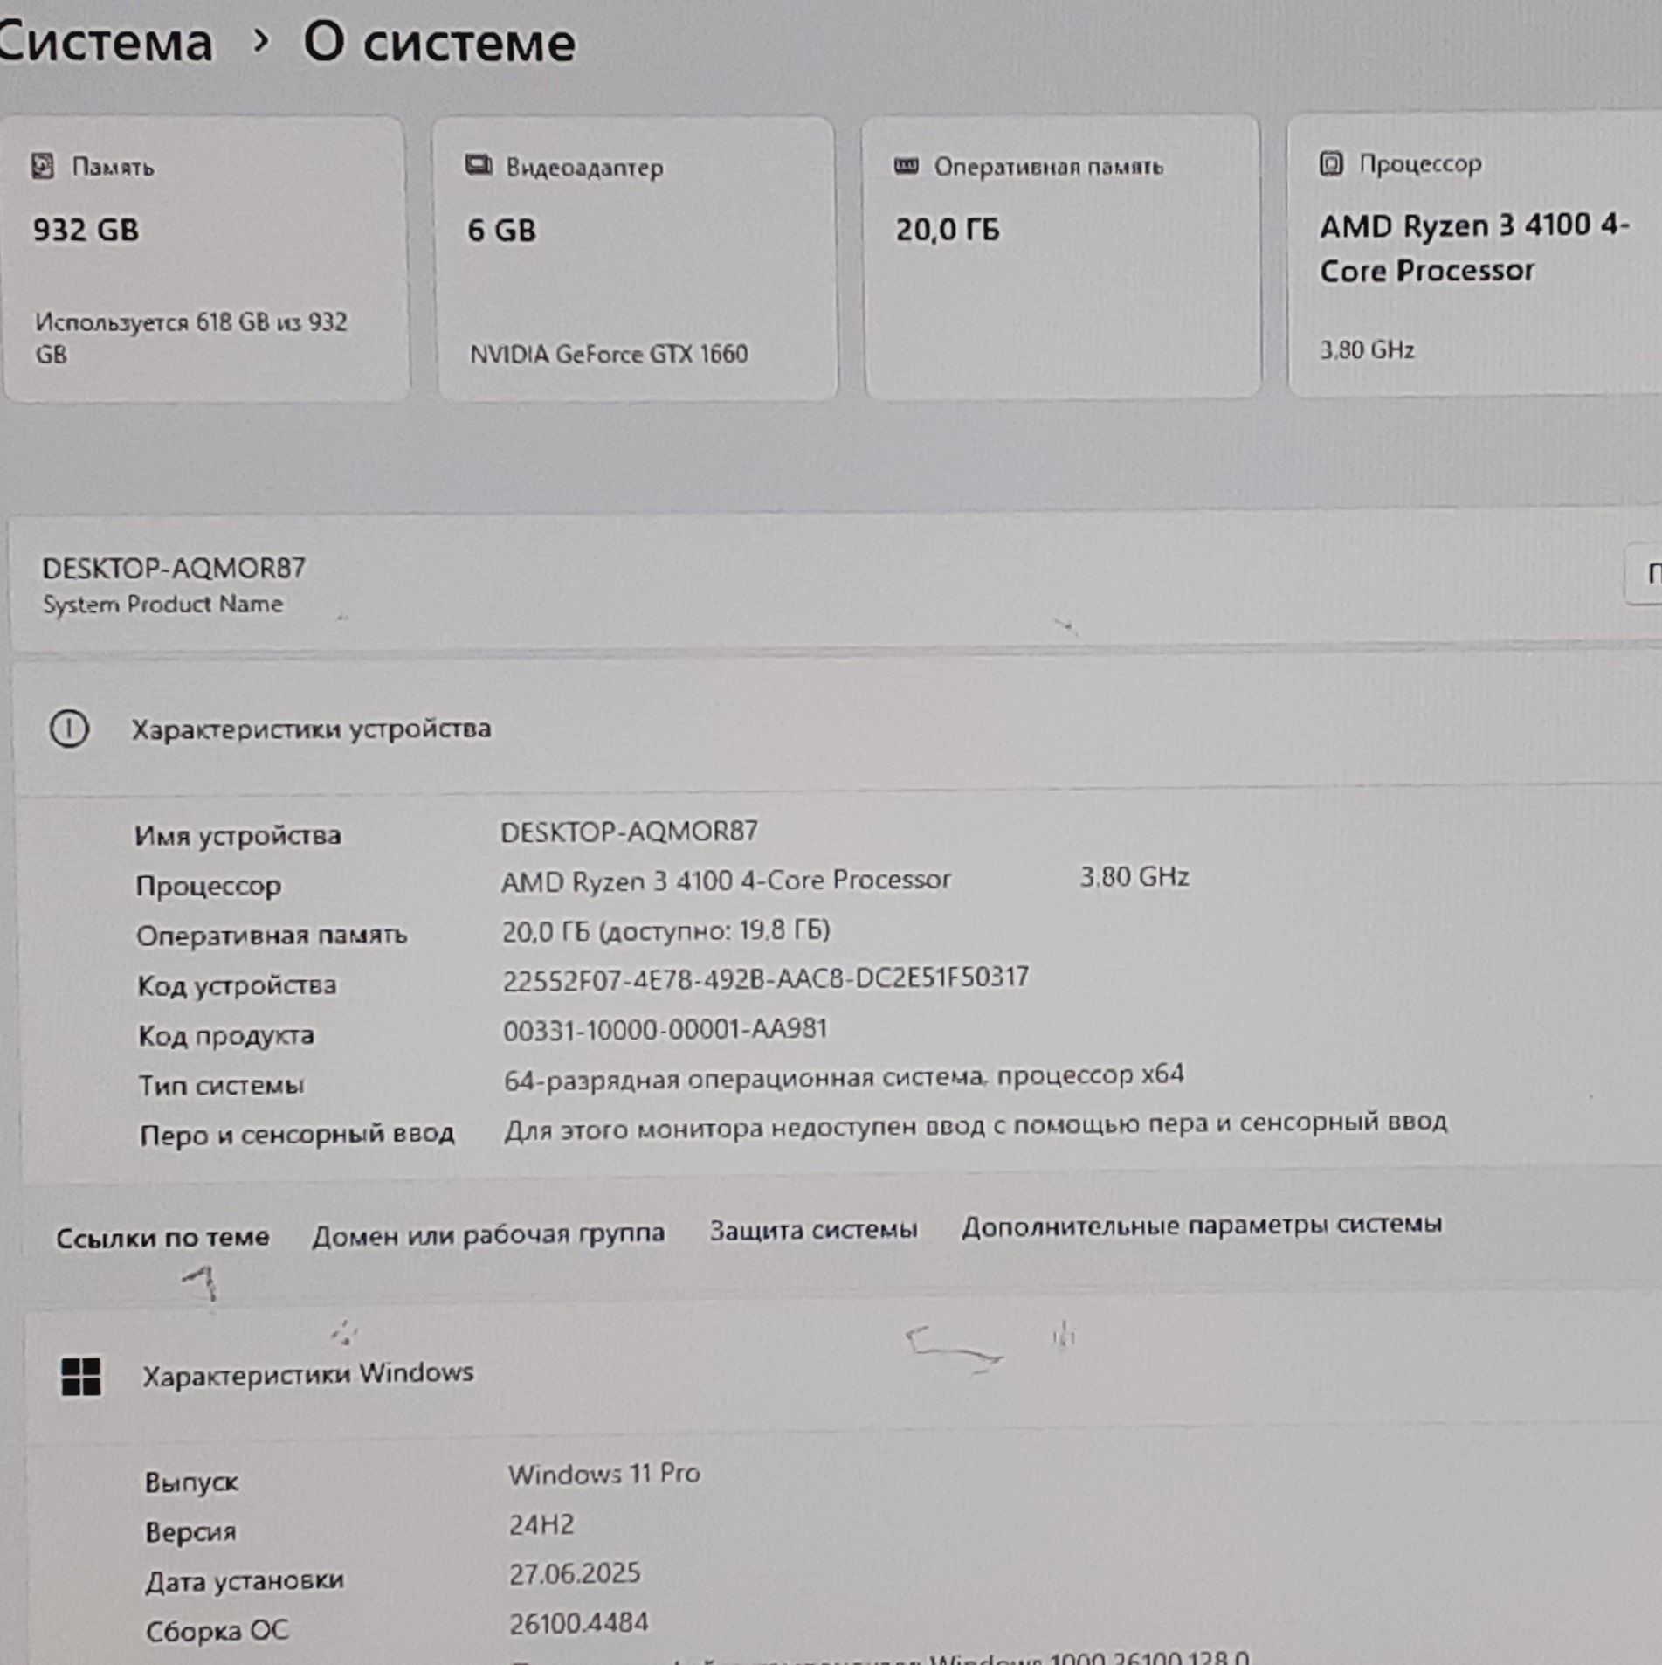This screenshot has height=1665, width=1662.
Task: Open the Процессор AMD Ryzen card
Action: coord(1475,255)
